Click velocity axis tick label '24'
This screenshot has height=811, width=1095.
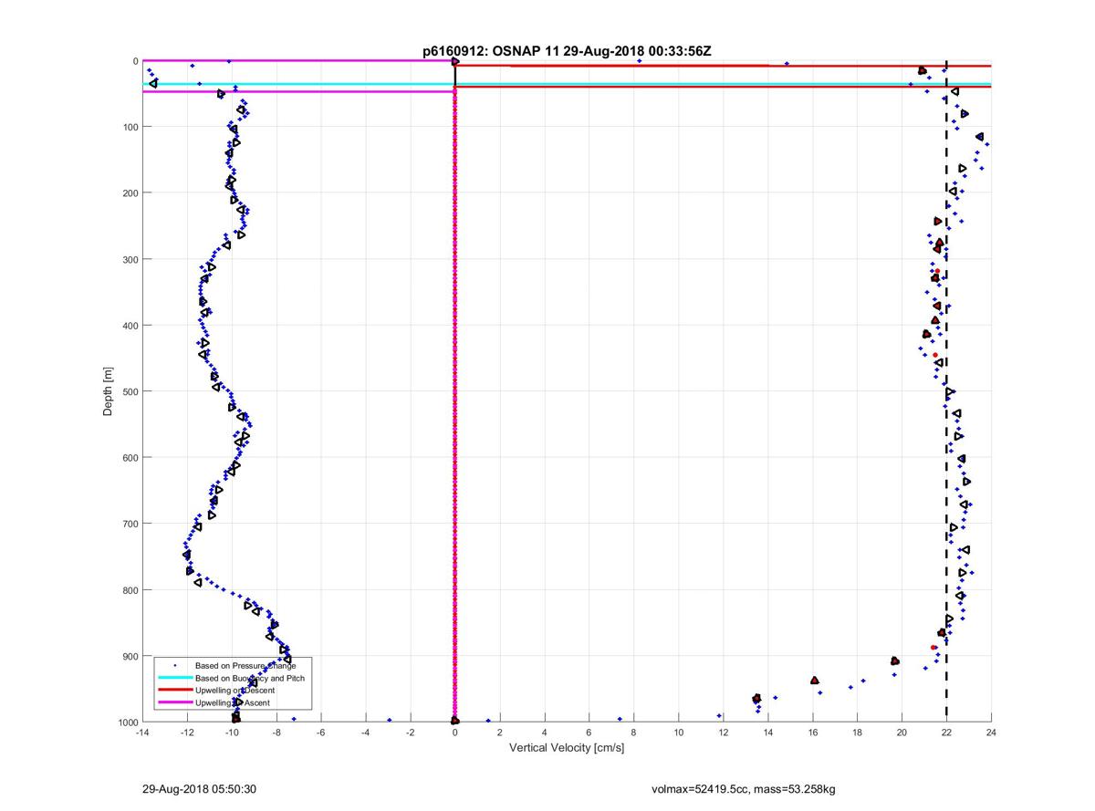click(990, 733)
